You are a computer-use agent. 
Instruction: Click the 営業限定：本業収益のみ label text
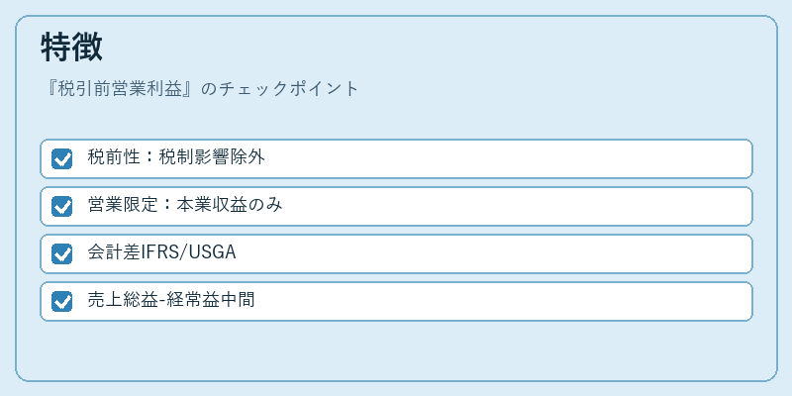coord(185,205)
